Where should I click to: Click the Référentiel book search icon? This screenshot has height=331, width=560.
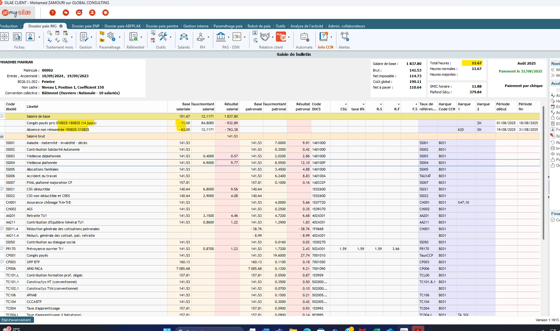[x=134, y=37]
